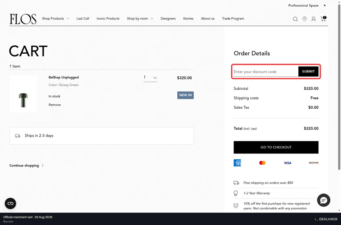Image resolution: width=341 pixels, height=225 pixels.
Task: Click the In stock label
Action: pos(54,96)
